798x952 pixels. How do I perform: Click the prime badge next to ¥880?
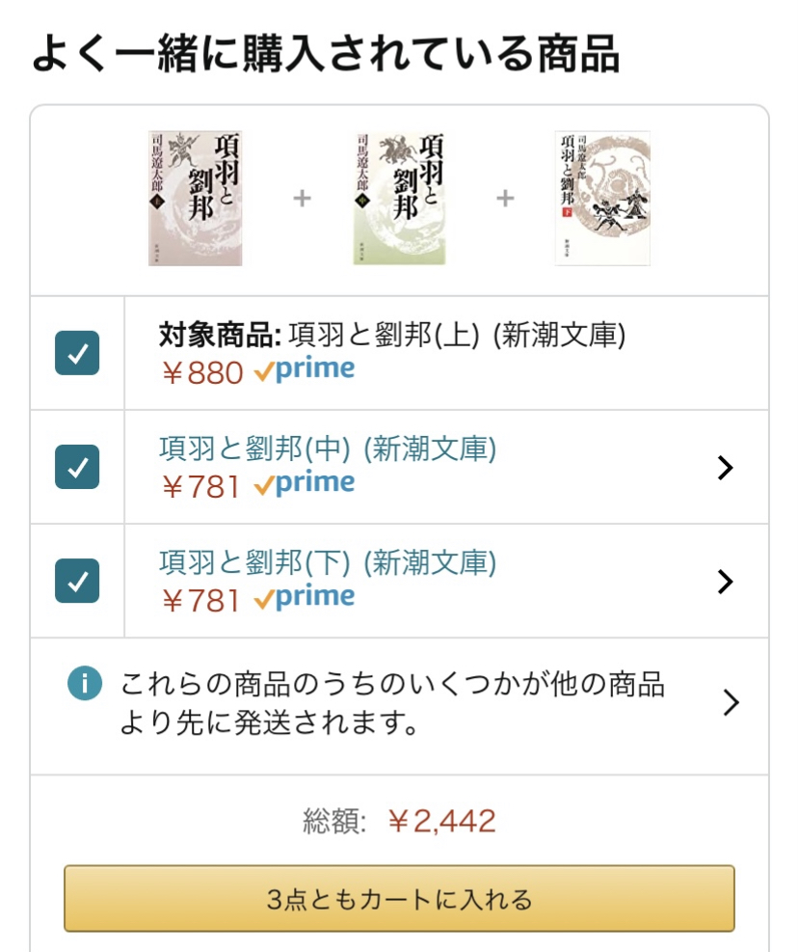(x=305, y=370)
